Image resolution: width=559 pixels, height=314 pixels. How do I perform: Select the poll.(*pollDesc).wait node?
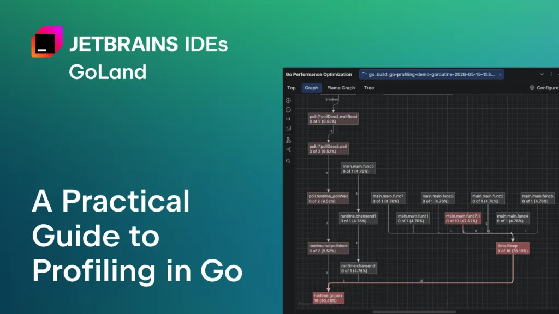[x=328, y=149]
